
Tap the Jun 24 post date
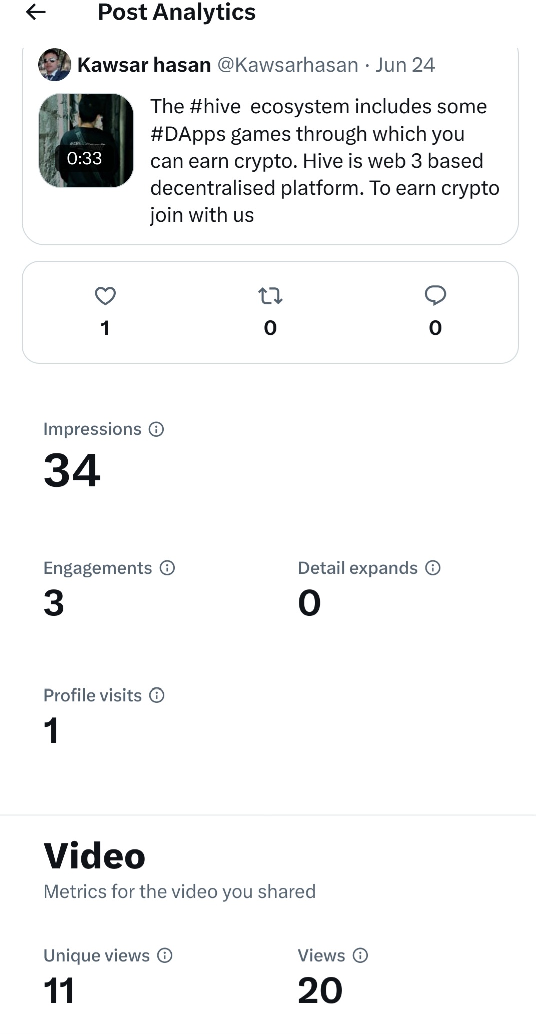405,65
